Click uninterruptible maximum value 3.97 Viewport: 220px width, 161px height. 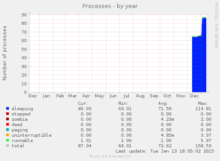206,135
